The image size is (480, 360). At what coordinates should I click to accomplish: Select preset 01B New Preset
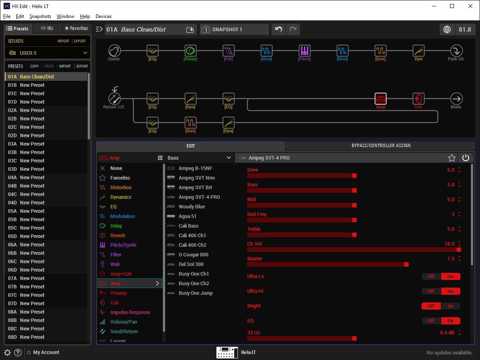click(x=46, y=85)
